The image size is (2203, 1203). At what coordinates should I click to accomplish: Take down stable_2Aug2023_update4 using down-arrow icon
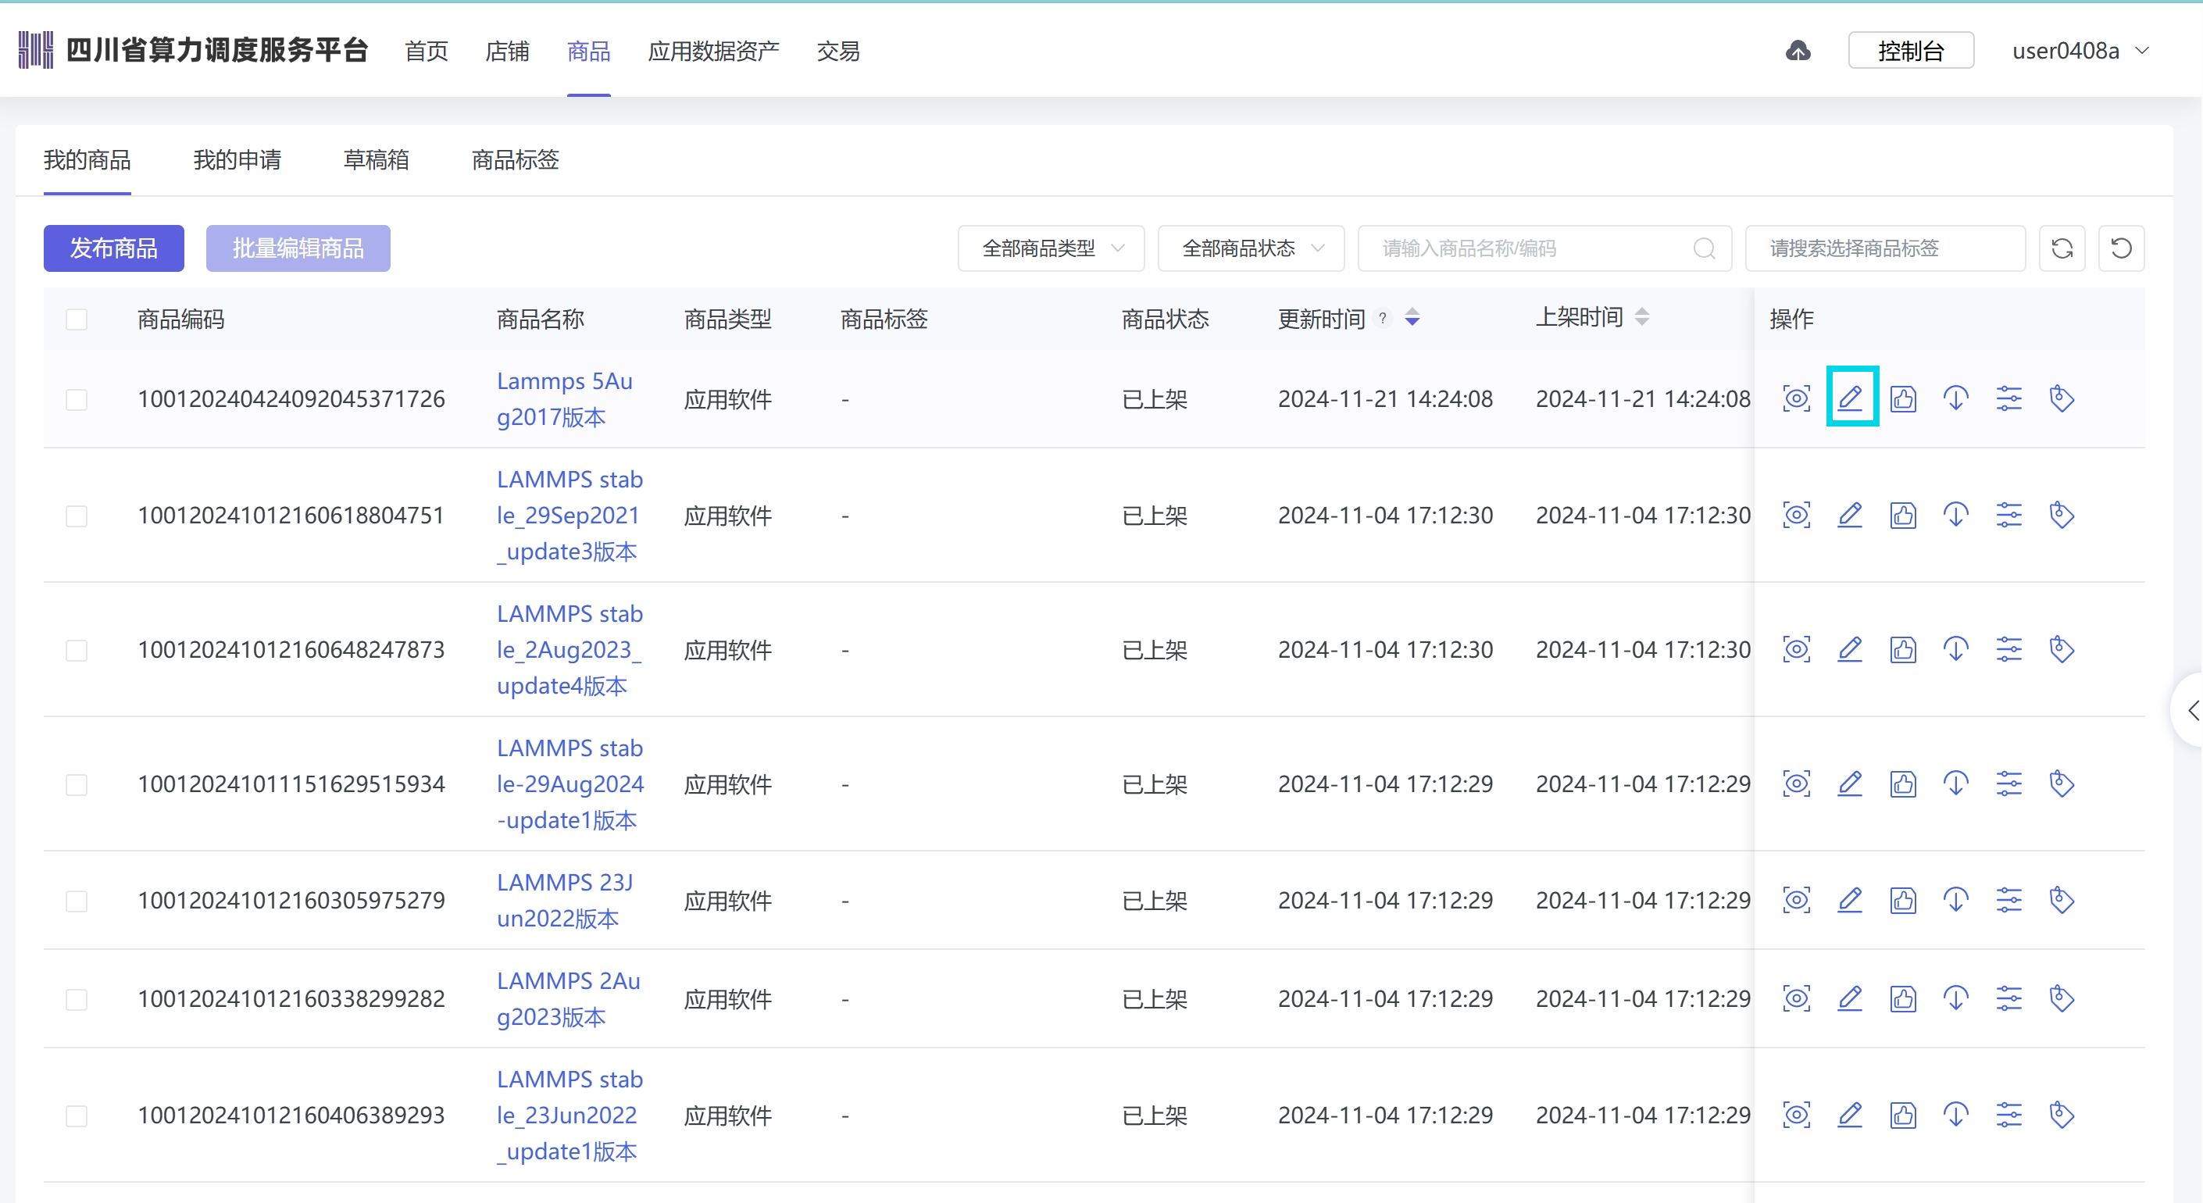coord(1956,649)
